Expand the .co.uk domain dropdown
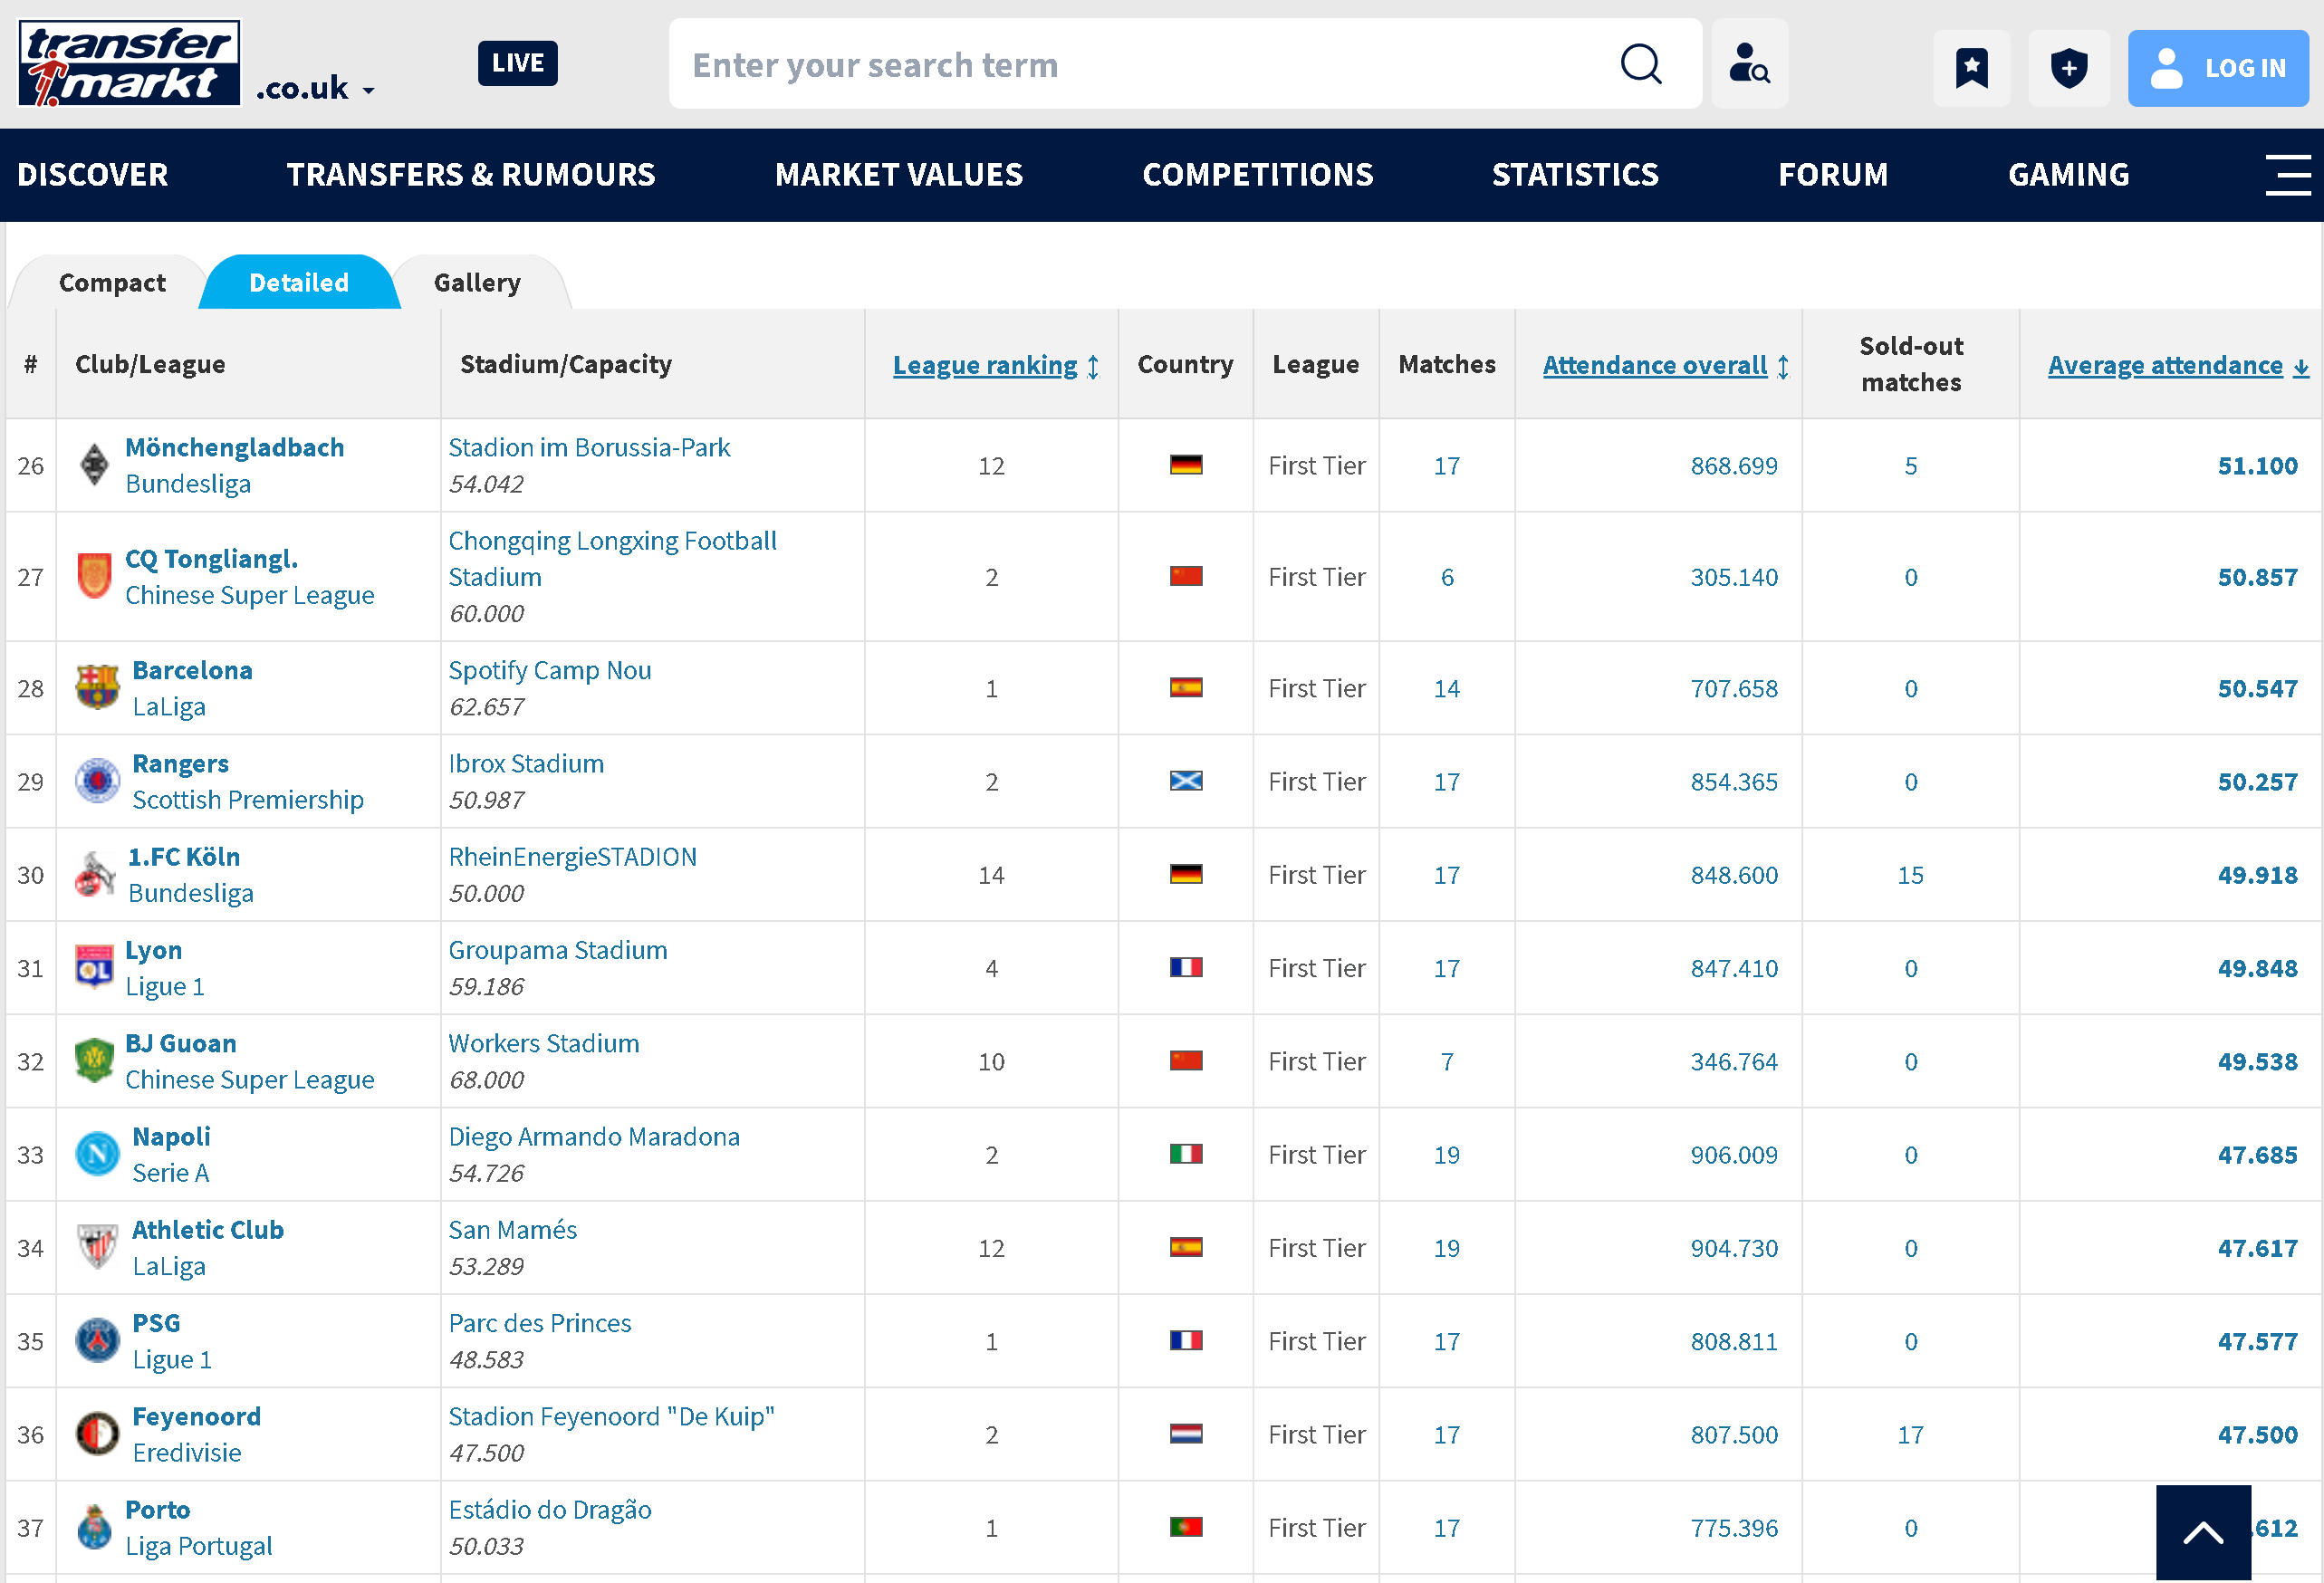This screenshot has height=1583, width=2324. coord(315,89)
